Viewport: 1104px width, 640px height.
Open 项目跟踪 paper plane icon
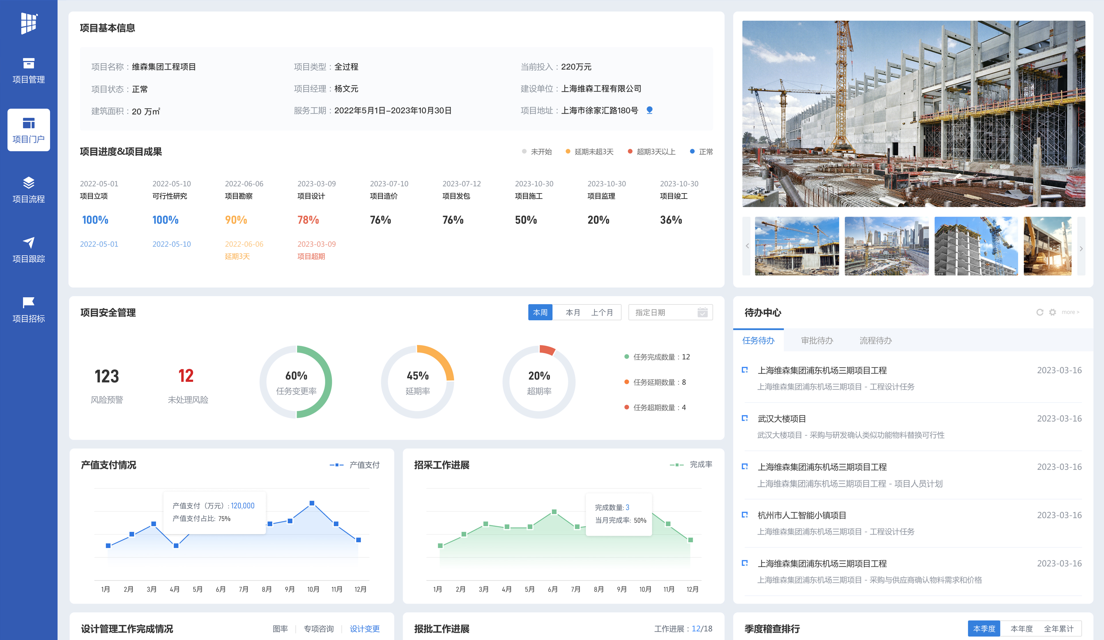pos(28,242)
